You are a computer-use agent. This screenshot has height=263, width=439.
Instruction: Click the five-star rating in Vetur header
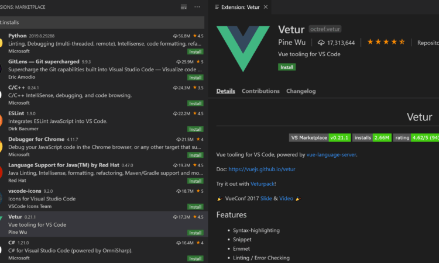point(386,42)
